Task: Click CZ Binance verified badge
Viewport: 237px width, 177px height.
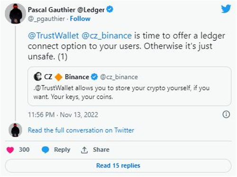Action: pos(94,77)
